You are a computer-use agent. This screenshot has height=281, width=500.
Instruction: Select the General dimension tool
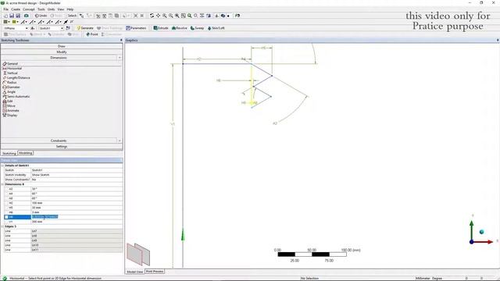(10, 64)
